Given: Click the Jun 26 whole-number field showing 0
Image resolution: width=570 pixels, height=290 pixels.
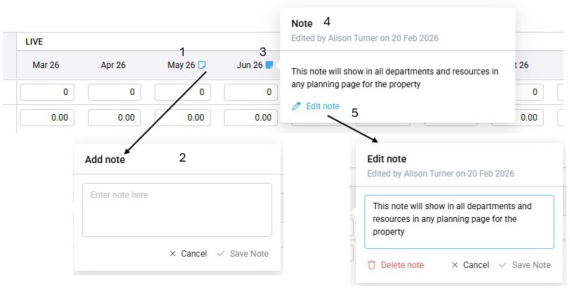Looking at the screenshot, I should pos(250,92).
